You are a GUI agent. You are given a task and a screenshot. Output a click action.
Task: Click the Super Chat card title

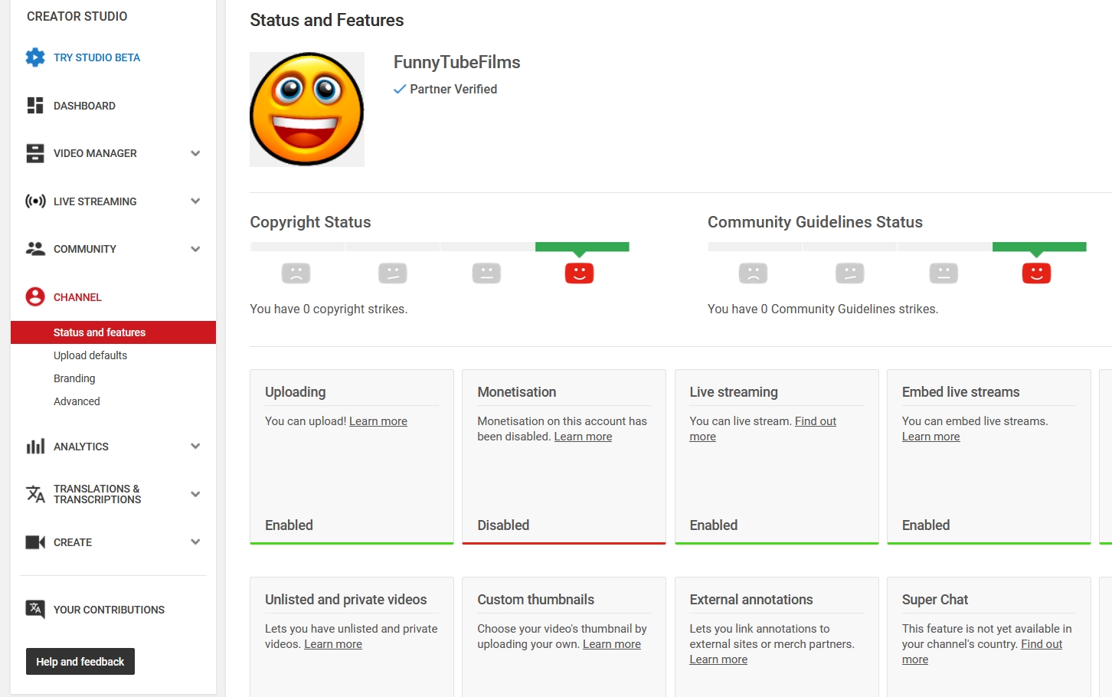(935, 600)
